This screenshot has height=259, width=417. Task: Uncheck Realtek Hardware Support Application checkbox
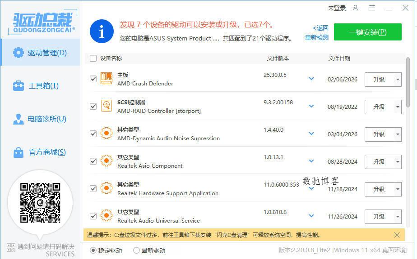pyautogui.click(x=93, y=189)
